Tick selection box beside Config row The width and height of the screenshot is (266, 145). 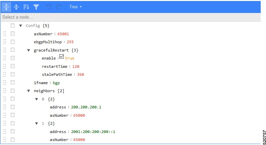13,26
